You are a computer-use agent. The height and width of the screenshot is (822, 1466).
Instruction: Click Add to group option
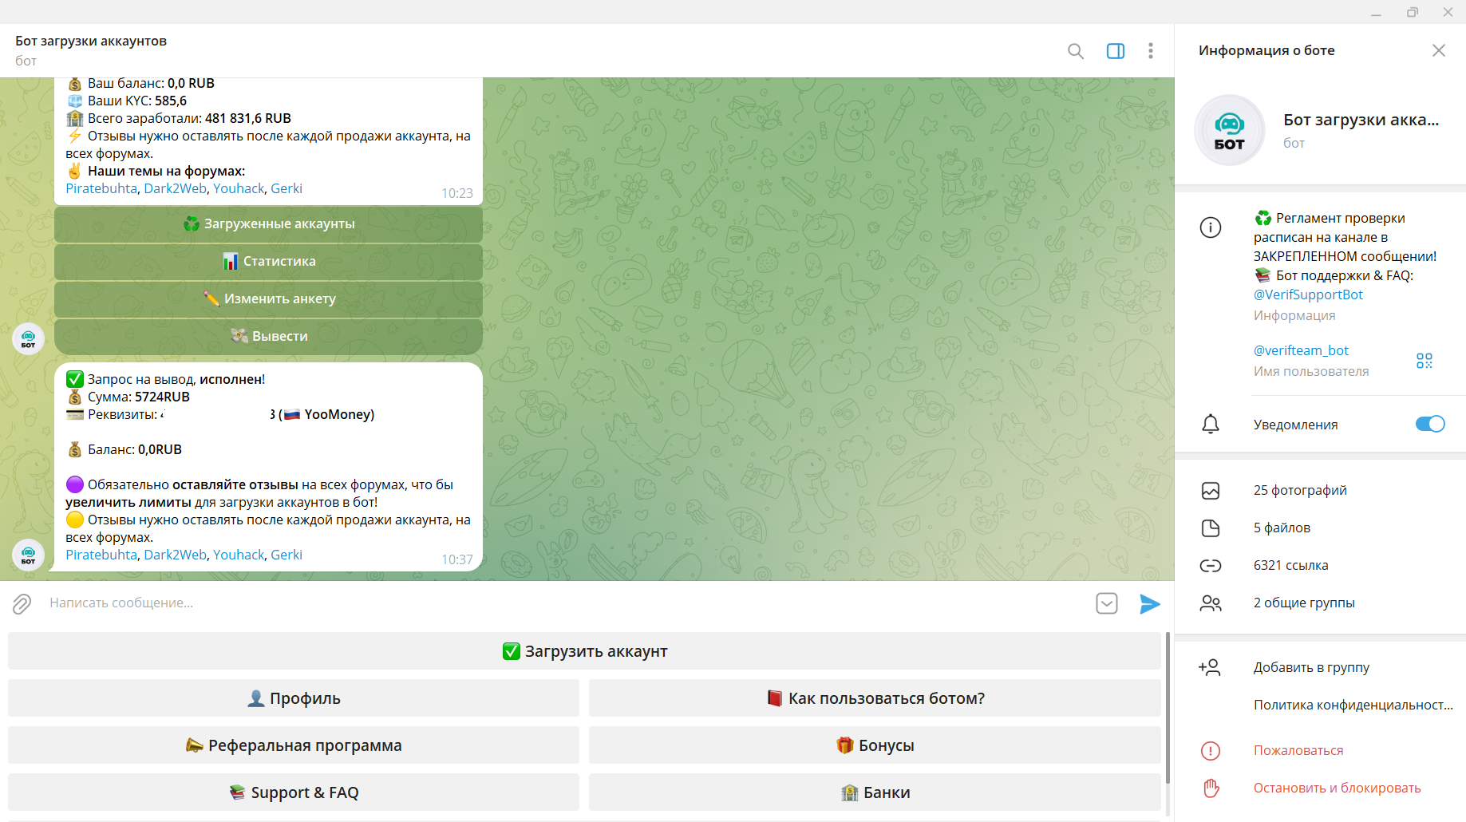point(1310,667)
